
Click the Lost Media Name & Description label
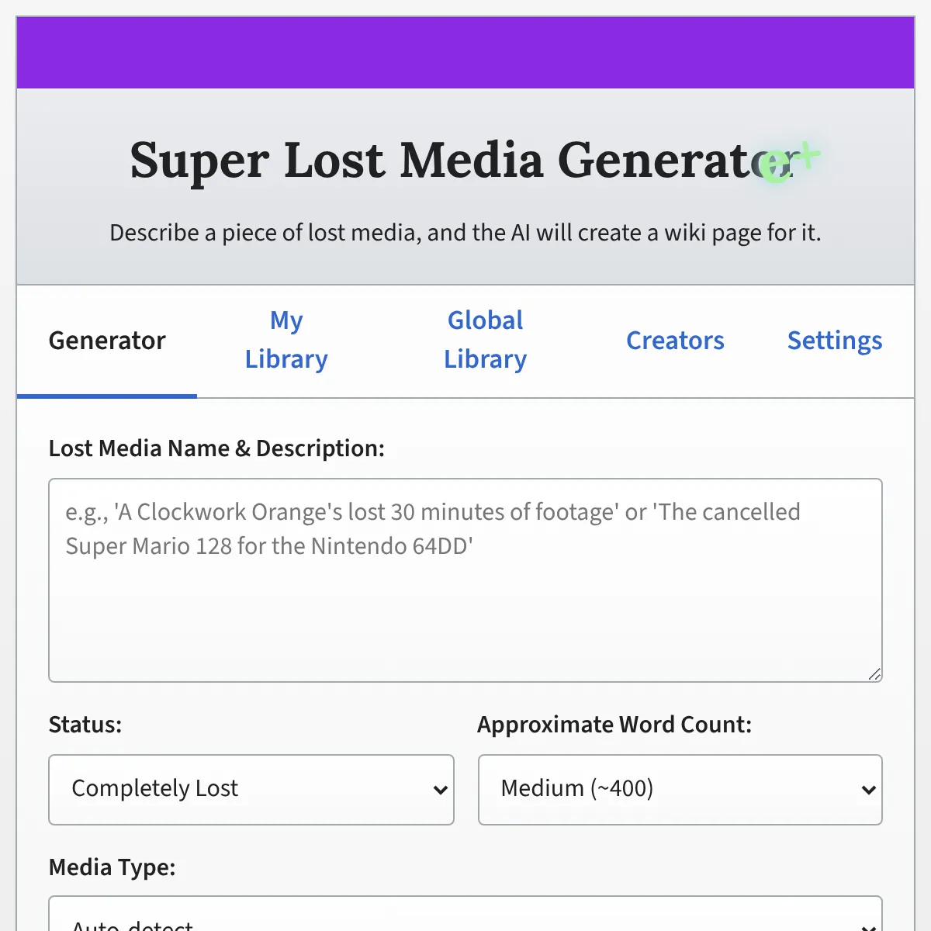tap(216, 448)
